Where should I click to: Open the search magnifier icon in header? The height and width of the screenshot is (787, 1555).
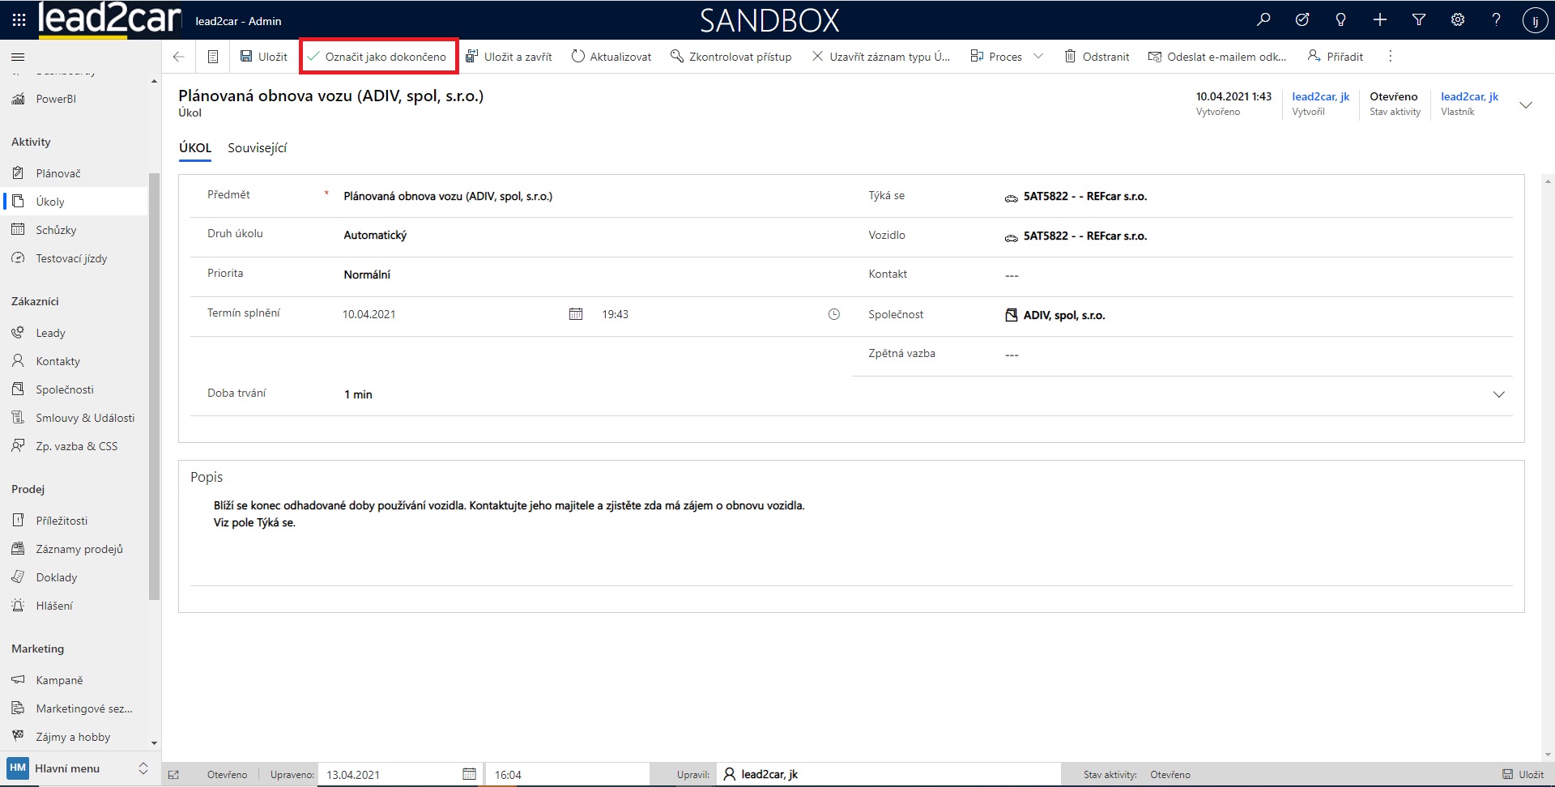click(x=1263, y=20)
